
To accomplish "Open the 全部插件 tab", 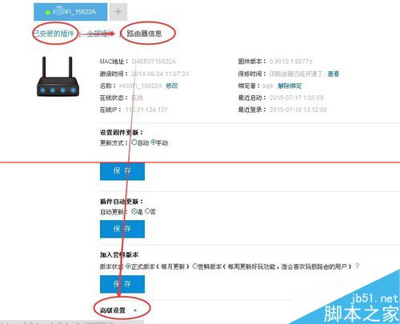I will [x=100, y=34].
